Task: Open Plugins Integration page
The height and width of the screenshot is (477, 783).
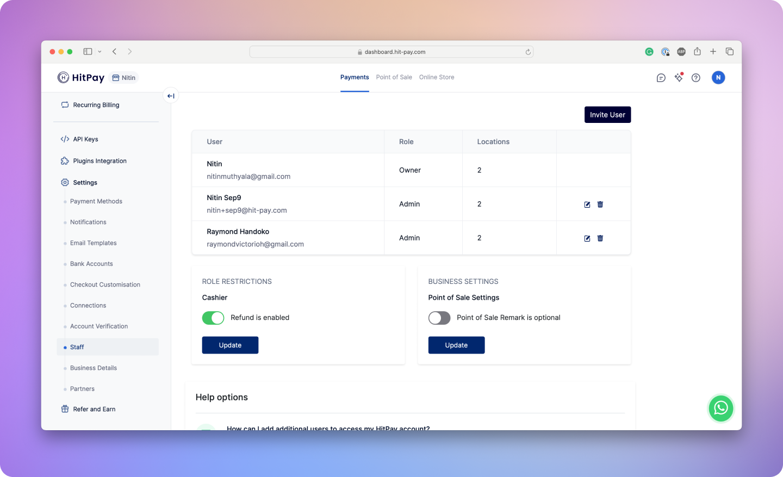Action: point(100,161)
